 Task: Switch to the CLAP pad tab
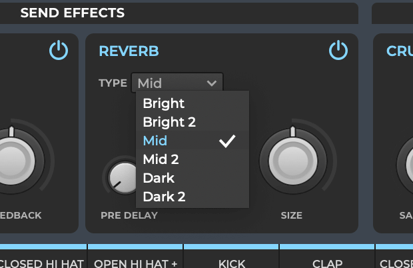pyautogui.click(x=327, y=263)
